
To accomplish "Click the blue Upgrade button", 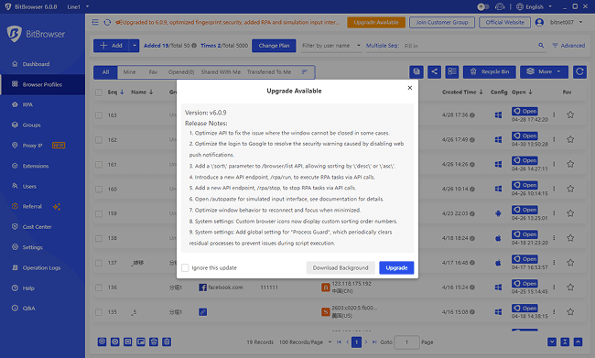I will coord(396,267).
